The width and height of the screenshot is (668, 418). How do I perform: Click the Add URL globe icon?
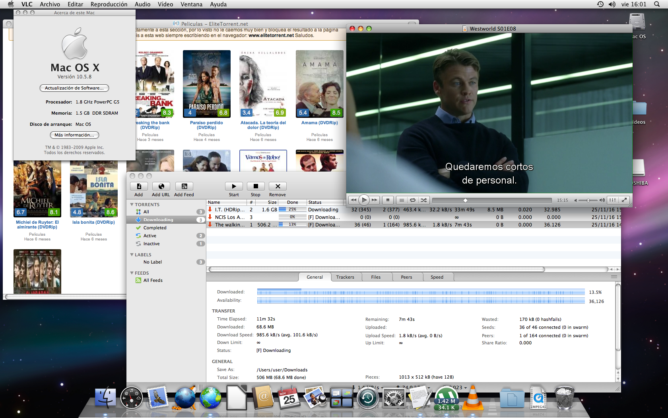161,186
